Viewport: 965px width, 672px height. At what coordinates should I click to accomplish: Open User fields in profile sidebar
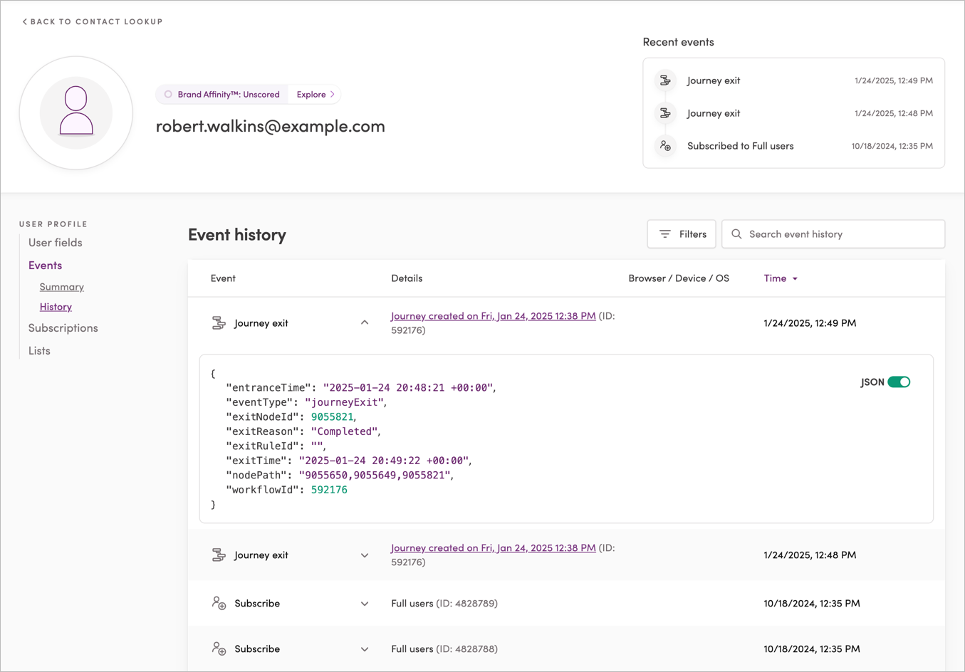pos(56,243)
